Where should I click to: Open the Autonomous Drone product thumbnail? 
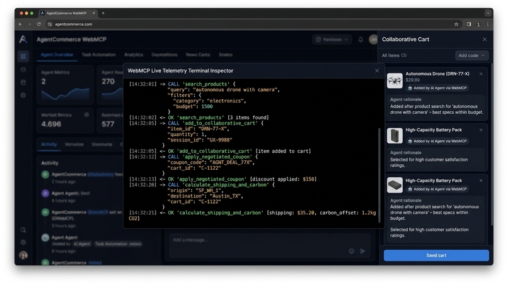[395, 80]
